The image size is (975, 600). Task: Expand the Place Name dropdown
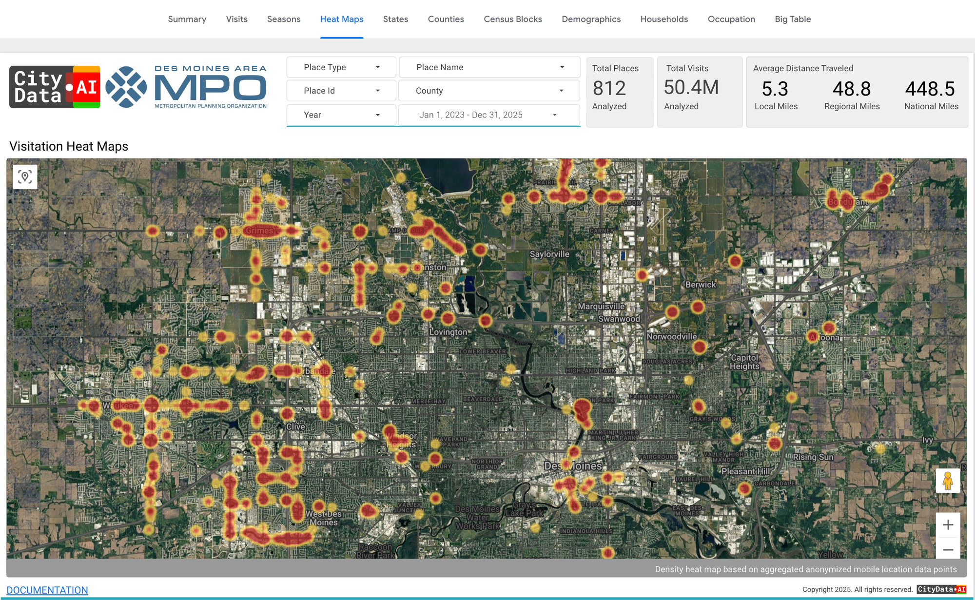click(x=489, y=67)
